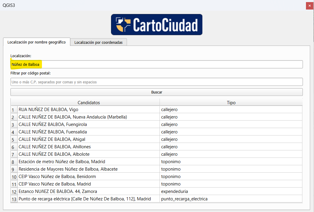Select CALLE NUÑEZ DE BALBOA, Ahillones

pos(88,147)
